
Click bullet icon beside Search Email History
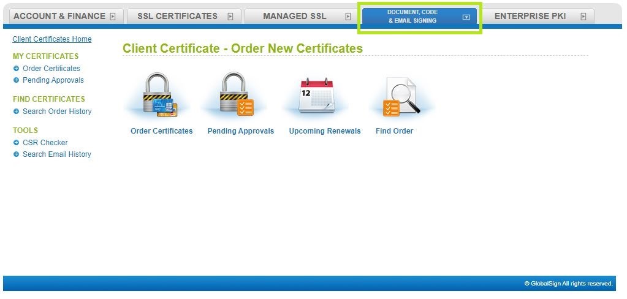coord(16,154)
